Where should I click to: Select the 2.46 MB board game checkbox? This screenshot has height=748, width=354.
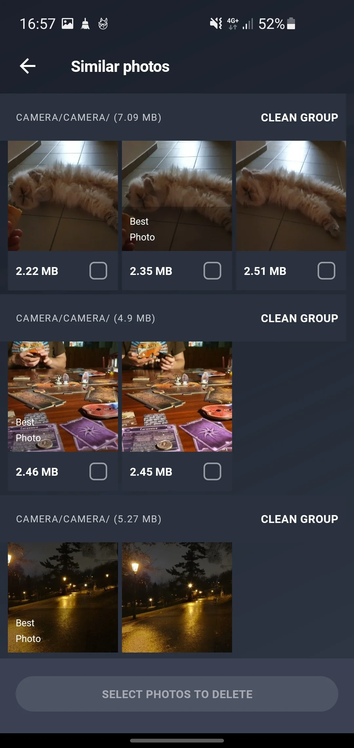pyautogui.click(x=98, y=471)
